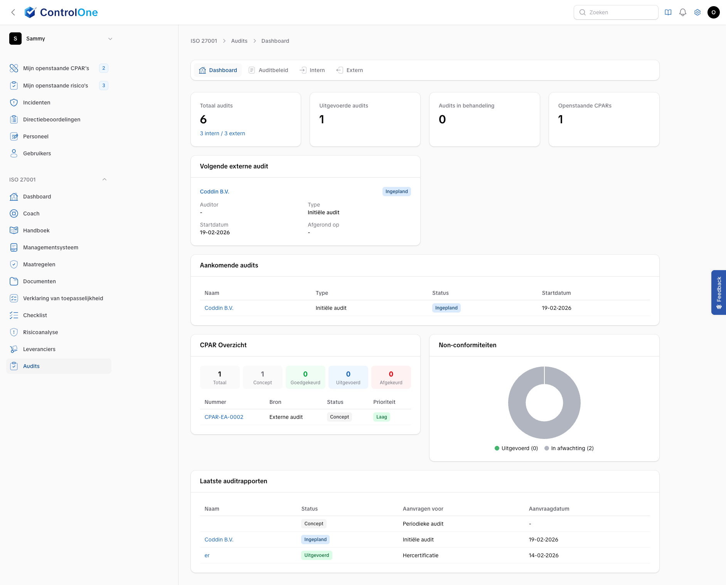
Task: Open the settings gear icon
Action: click(697, 12)
